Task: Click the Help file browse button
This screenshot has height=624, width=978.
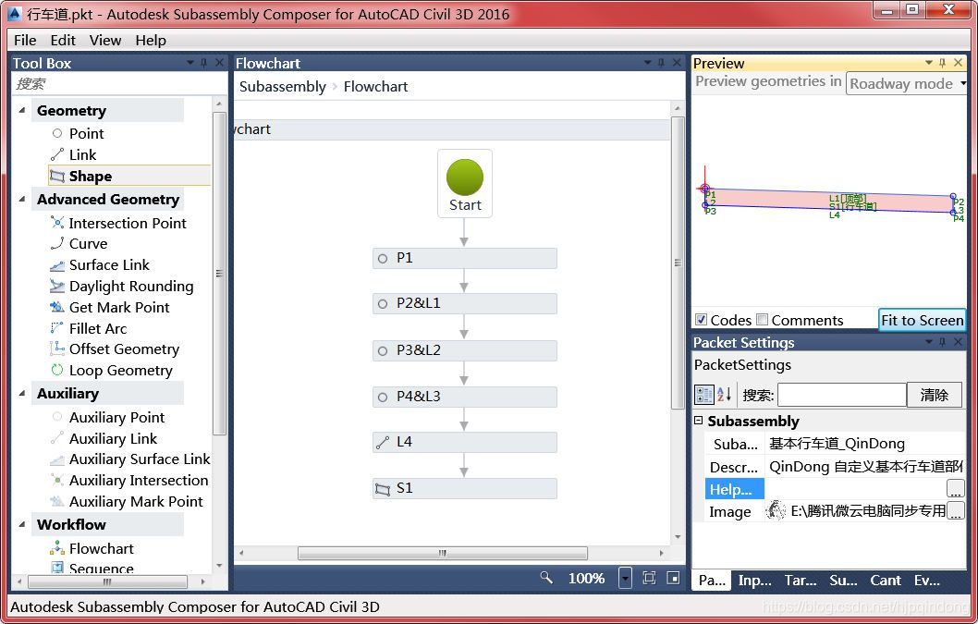Action: [955, 489]
